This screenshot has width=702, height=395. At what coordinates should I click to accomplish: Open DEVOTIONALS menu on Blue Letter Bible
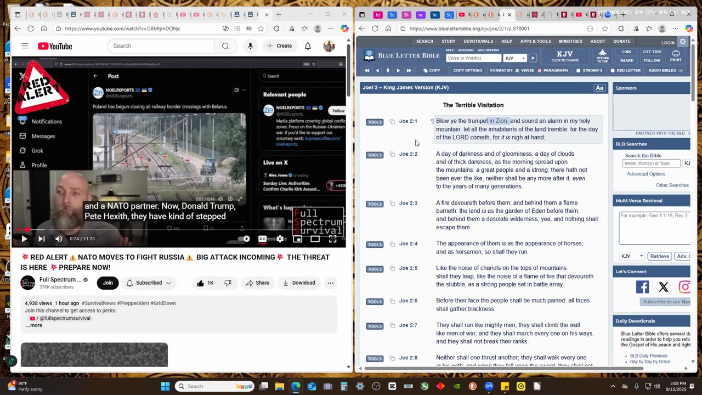click(x=478, y=41)
